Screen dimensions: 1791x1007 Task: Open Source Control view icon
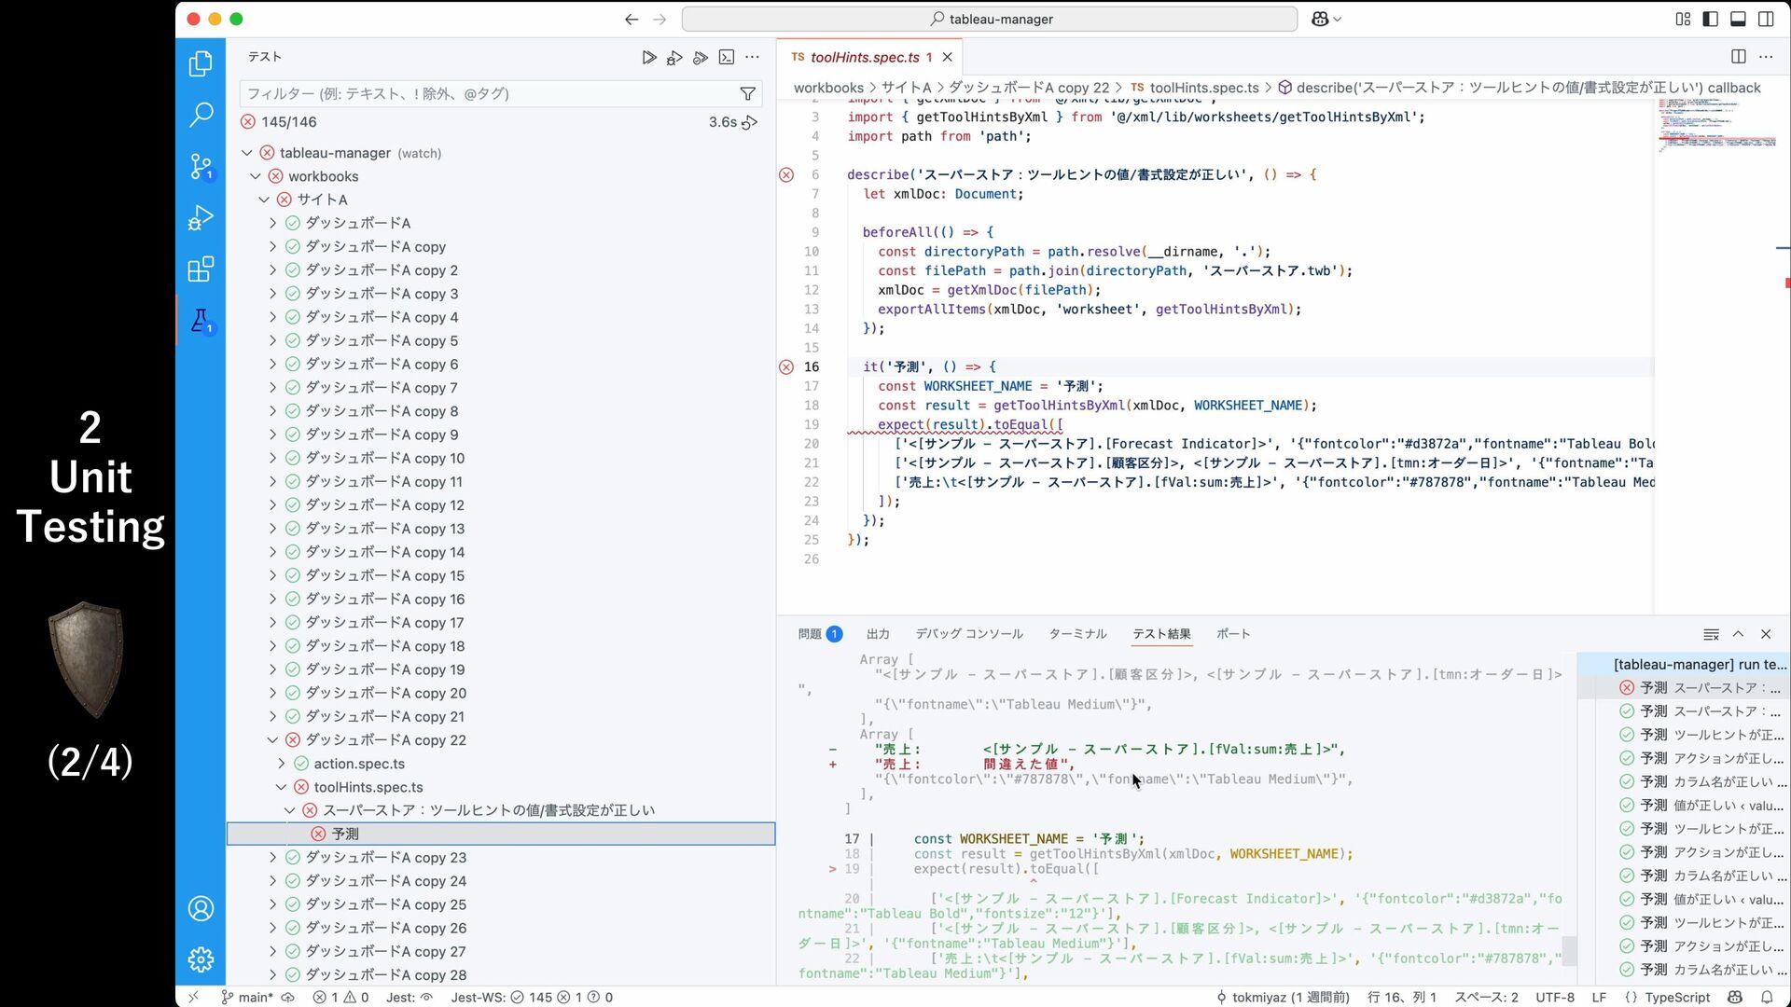tap(201, 166)
